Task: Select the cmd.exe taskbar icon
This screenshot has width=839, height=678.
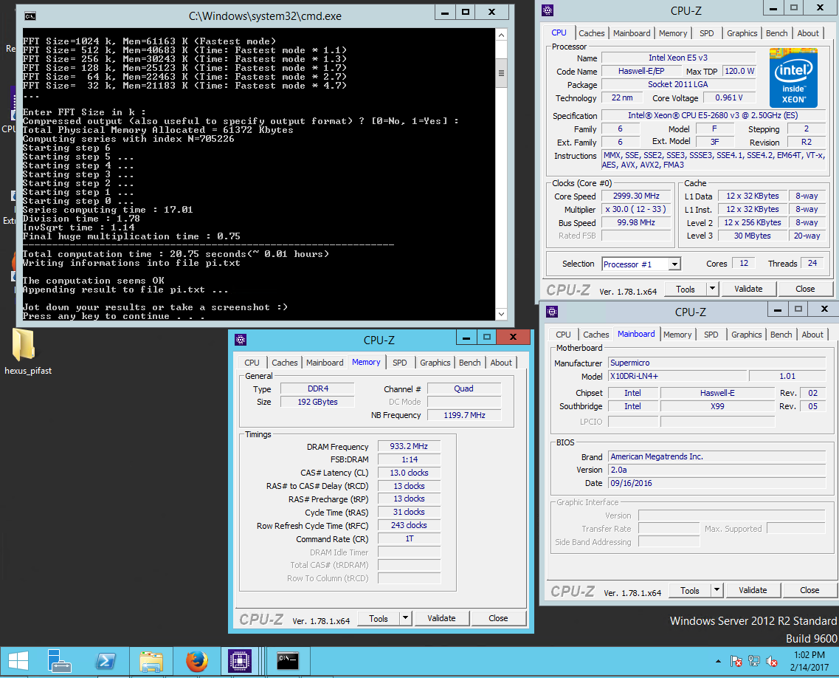Action: (288, 662)
